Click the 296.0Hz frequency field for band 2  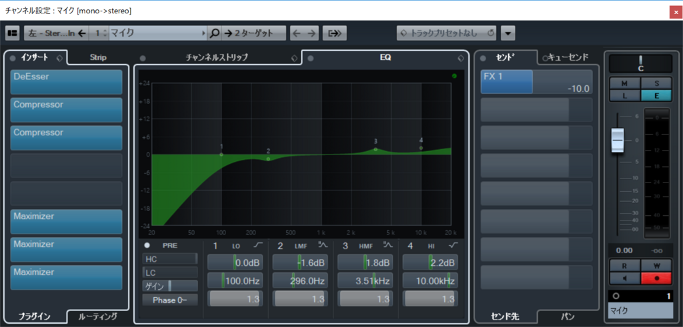point(301,280)
